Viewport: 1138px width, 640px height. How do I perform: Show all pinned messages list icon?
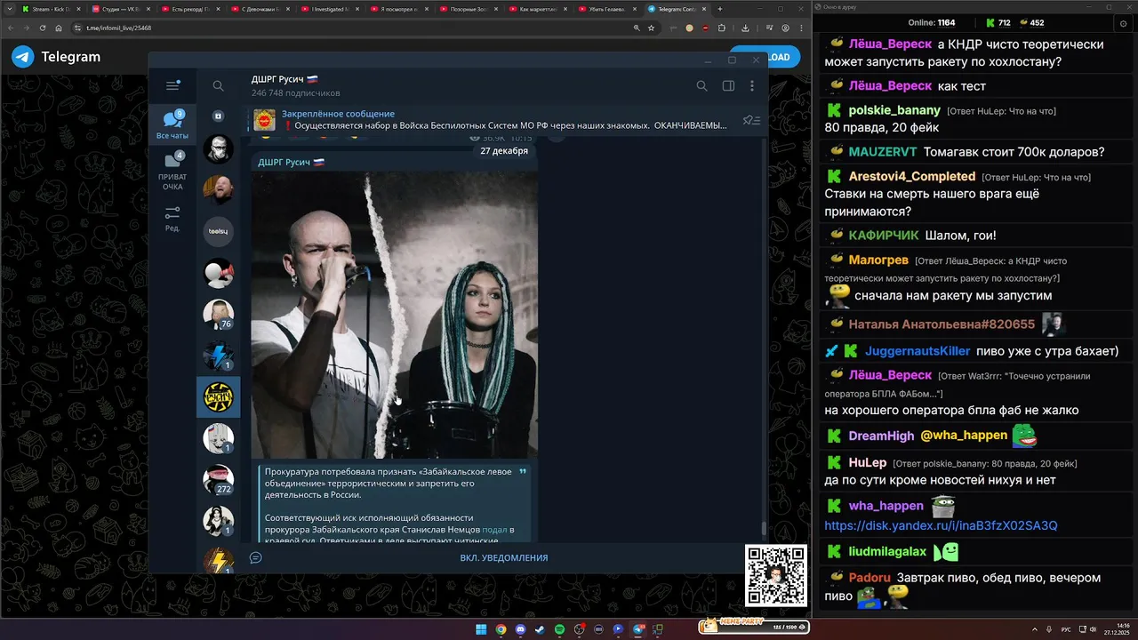(751, 120)
